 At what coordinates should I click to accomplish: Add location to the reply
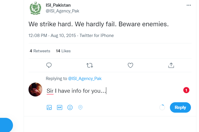[80, 107]
